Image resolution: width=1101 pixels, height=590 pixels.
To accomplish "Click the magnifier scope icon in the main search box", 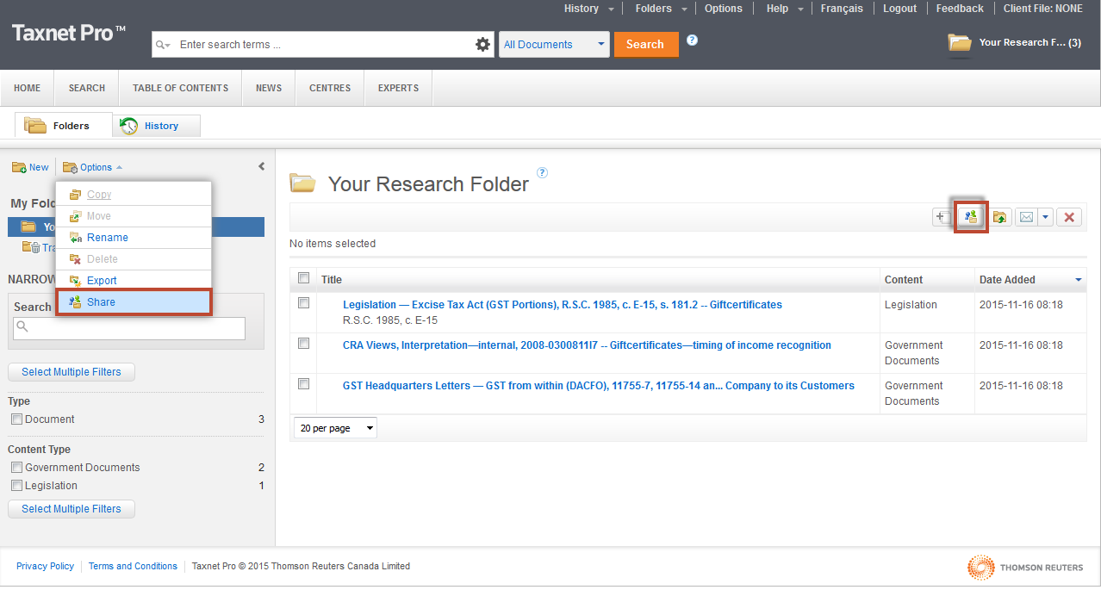I will coord(163,45).
